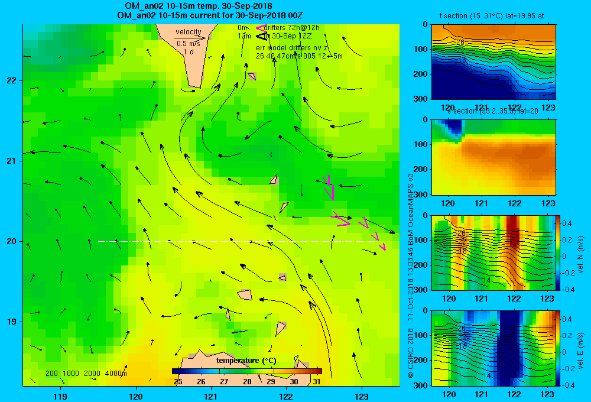
Task: Click the longitude '119' label on the main map axis
Action: pos(61,396)
